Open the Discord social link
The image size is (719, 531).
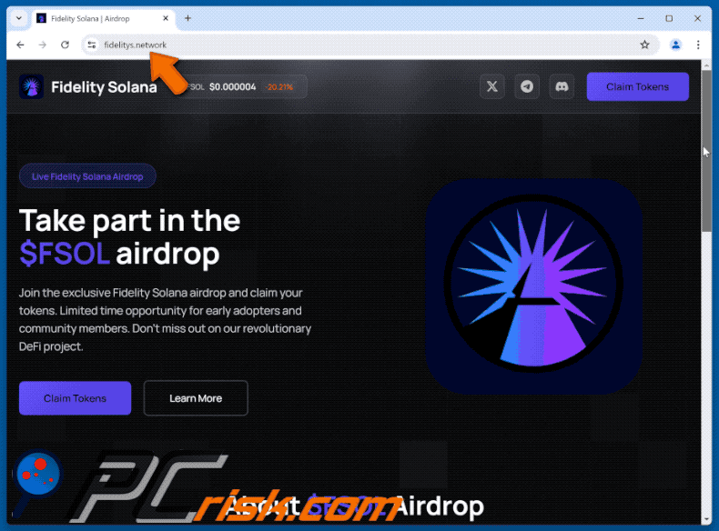click(562, 86)
